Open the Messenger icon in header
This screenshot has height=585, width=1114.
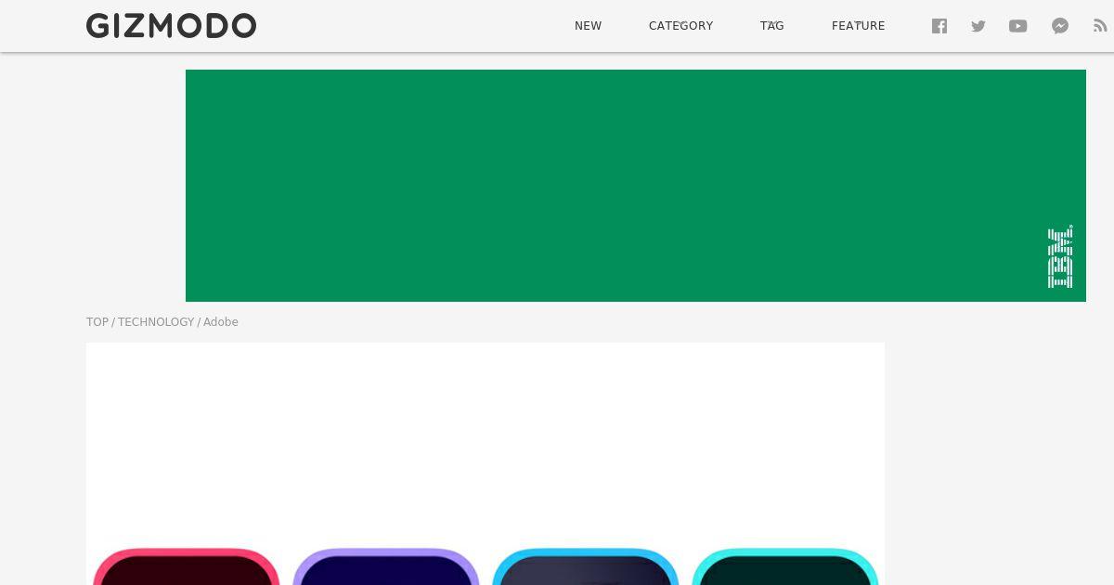pyautogui.click(x=1060, y=26)
